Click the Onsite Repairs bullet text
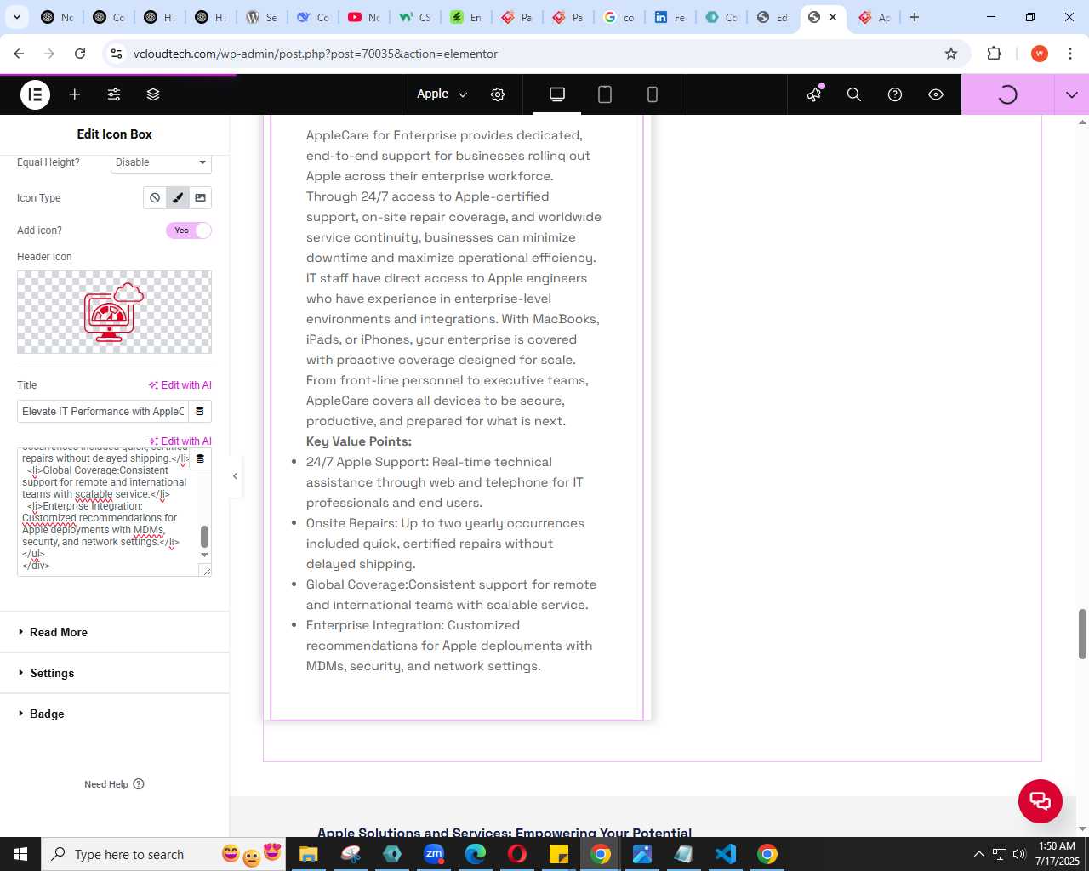This screenshot has height=871, width=1089. click(445, 544)
